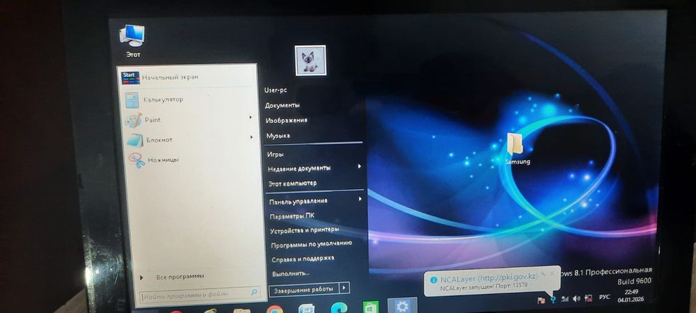Expand Панель управления submenu arrow

pos(360,199)
